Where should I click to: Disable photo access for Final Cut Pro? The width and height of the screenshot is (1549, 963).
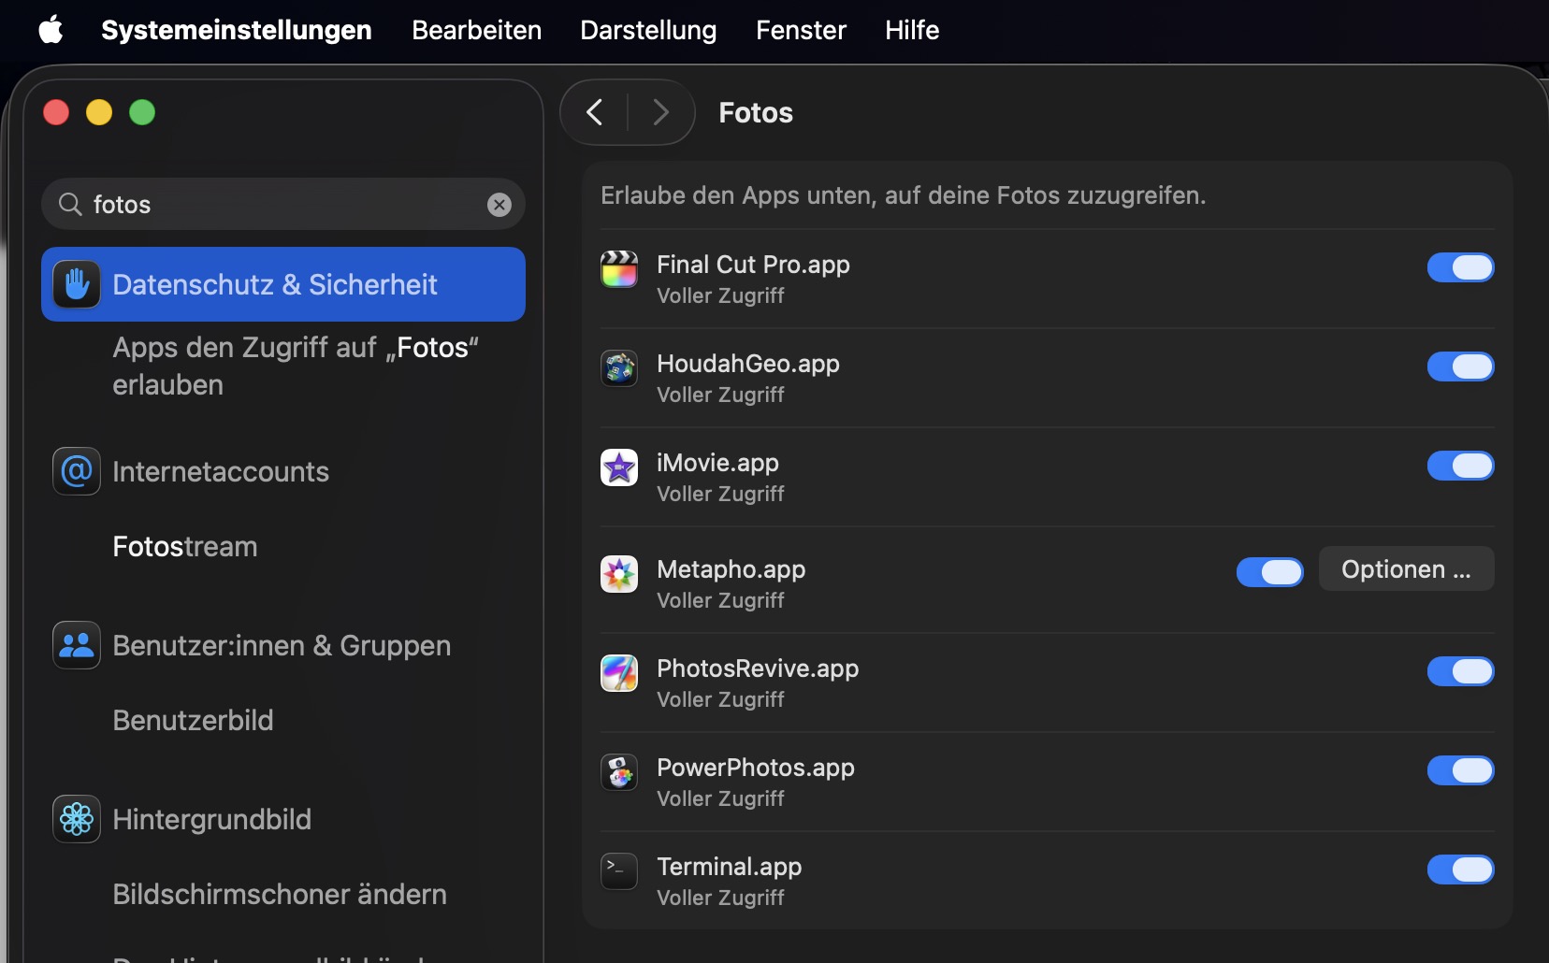click(x=1459, y=267)
